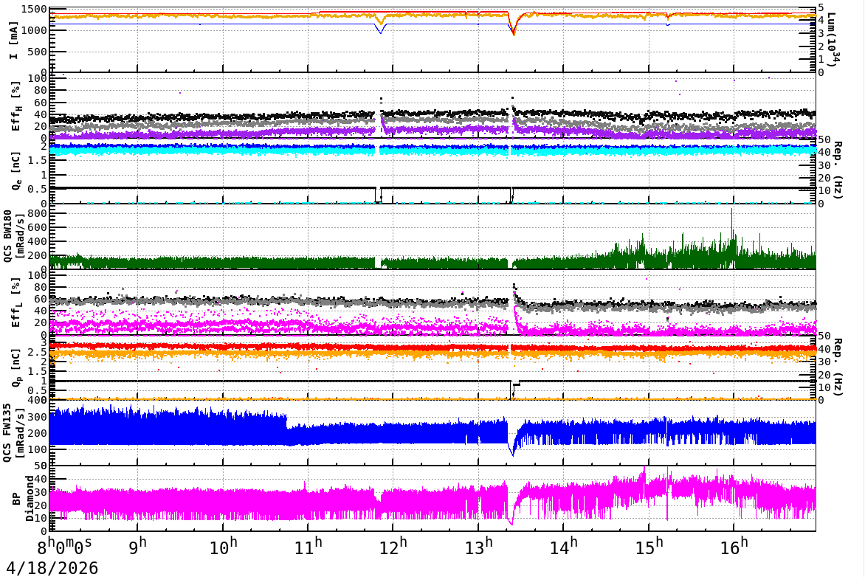865x577 pixels.
Task: Click the '12h' time axis label
Action: click(x=393, y=546)
